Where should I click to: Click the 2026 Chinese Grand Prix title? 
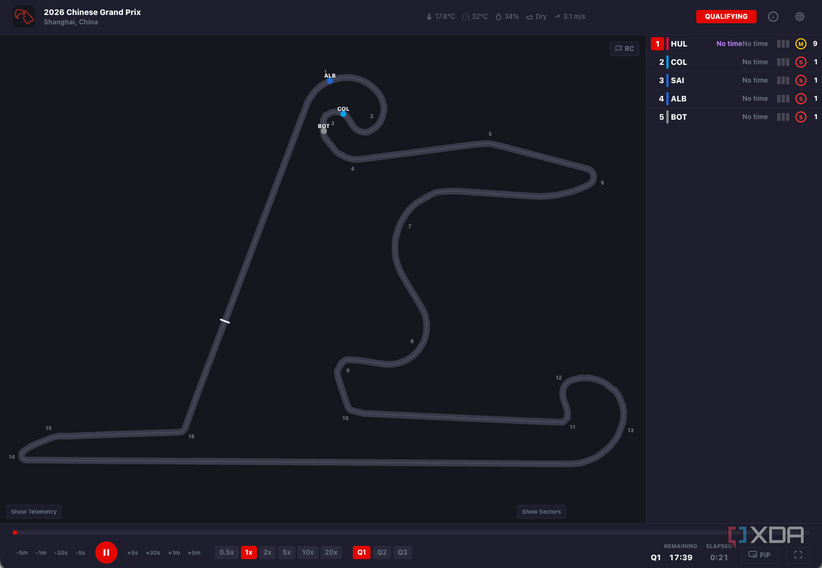(x=93, y=12)
